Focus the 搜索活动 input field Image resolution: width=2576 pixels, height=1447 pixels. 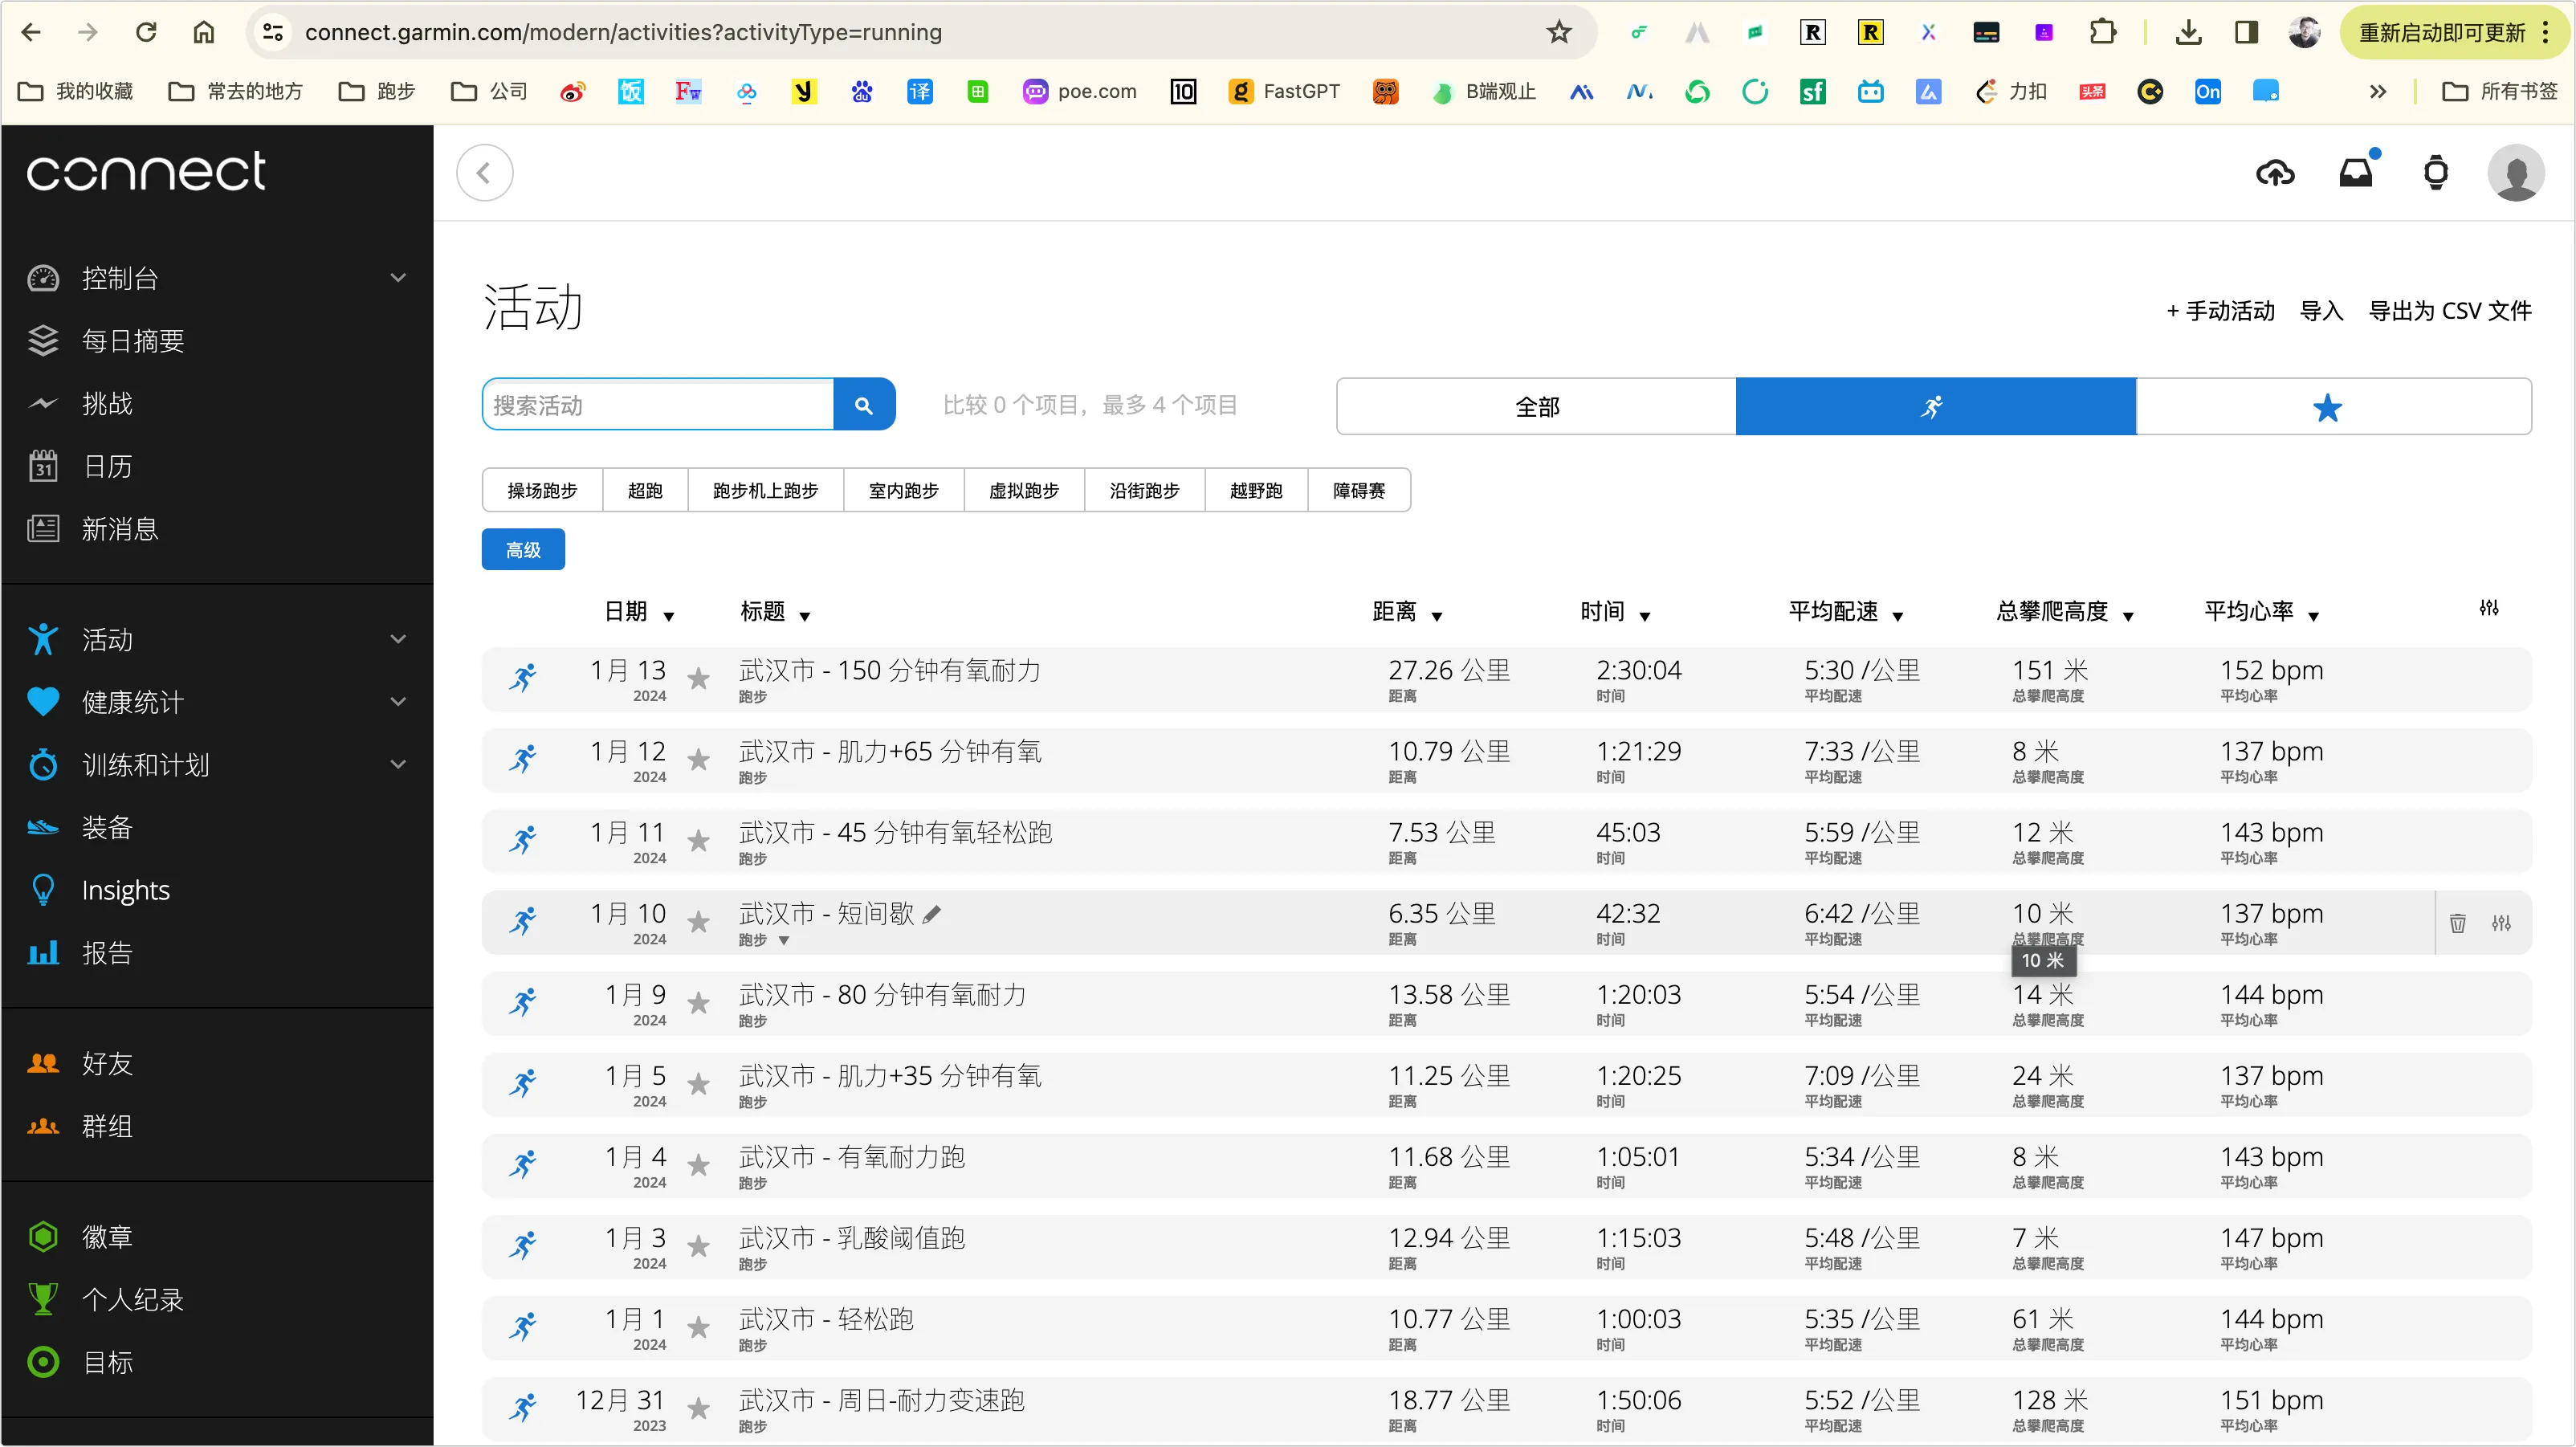click(x=658, y=405)
